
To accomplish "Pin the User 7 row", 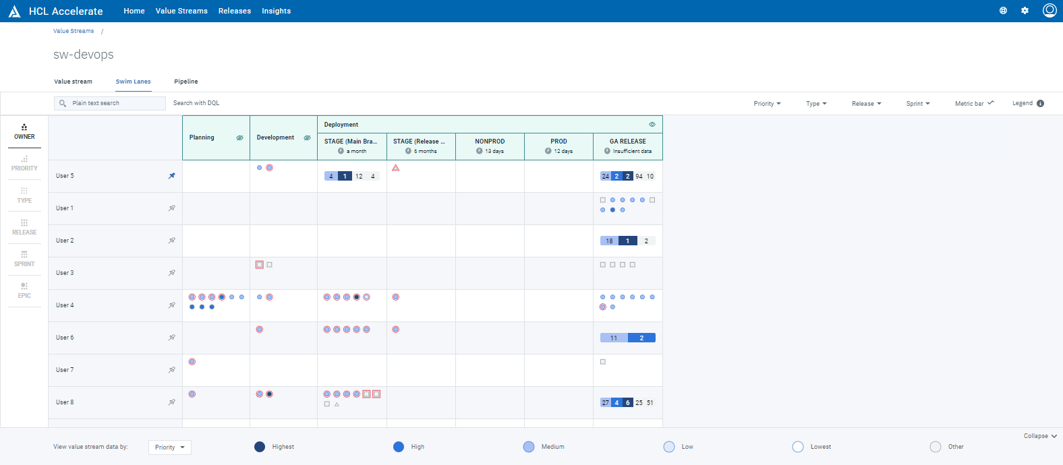I will point(172,370).
